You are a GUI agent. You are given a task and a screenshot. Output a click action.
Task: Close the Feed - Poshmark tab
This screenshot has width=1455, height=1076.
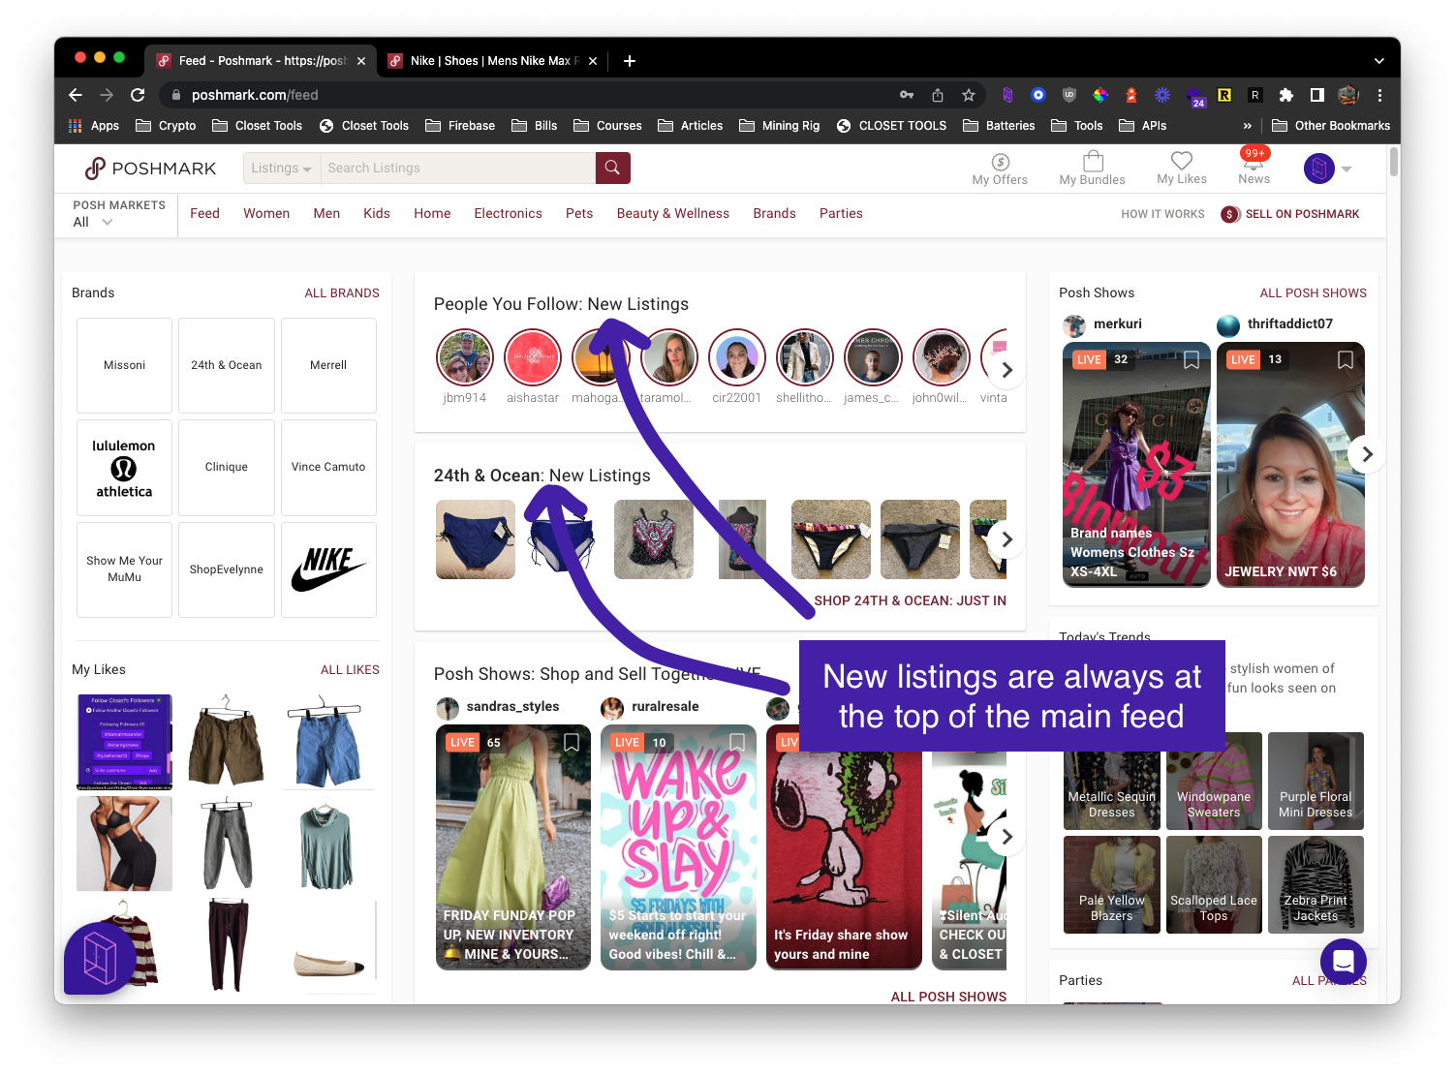point(361,61)
